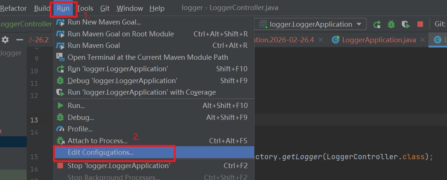Open the logger.LoggerApplication run configuration dropdown
447x180 pixels.
[x=311, y=25]
